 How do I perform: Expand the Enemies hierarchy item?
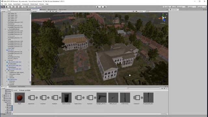[x=7, y=81]
